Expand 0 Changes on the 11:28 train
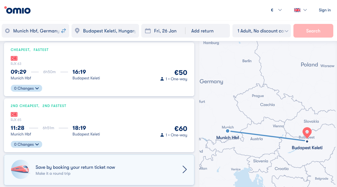The image size is (337, 187). [x=26, y=144]
